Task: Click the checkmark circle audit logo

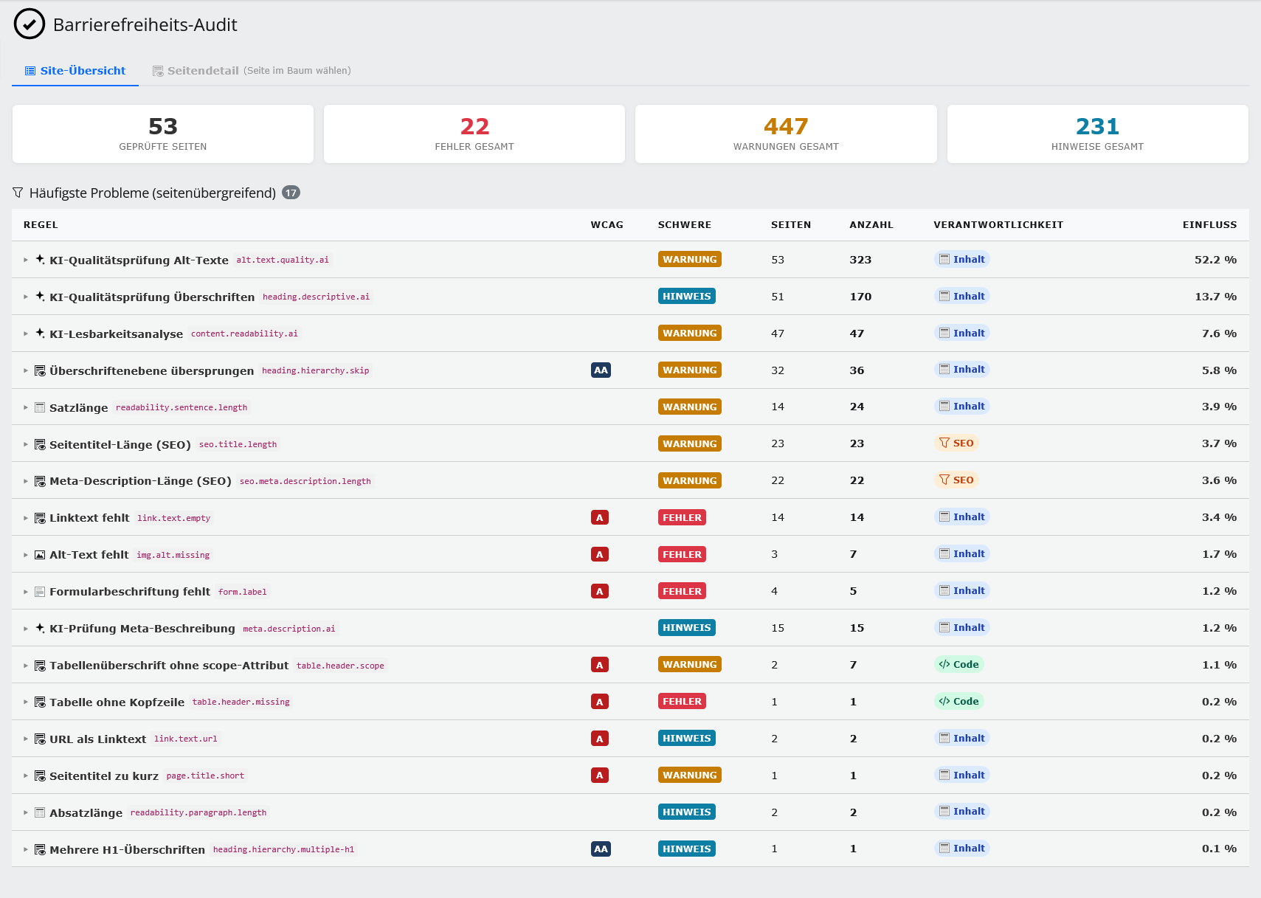Action: [30, 24]
